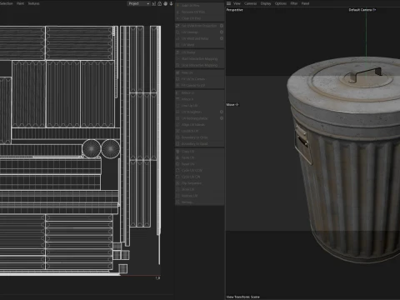The height and width of the screenshot is (300, 400).
Task: Click the Default Camera label in viewport
Action: click(x=362, y=10)
